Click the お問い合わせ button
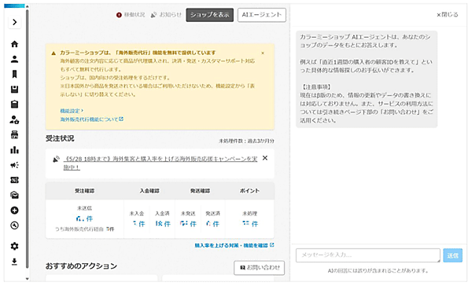The width and height of the screenshot is (472, 286). (x=259, y=267)
